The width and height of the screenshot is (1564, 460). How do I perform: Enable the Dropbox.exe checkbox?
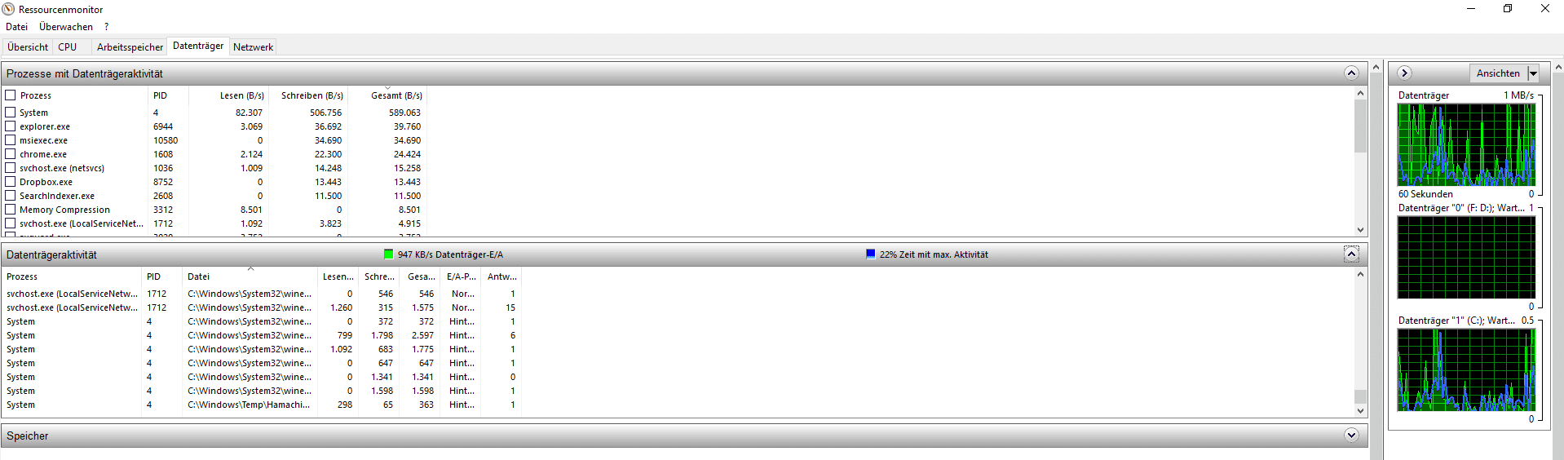pyautogui.click(x=11, y=182)
